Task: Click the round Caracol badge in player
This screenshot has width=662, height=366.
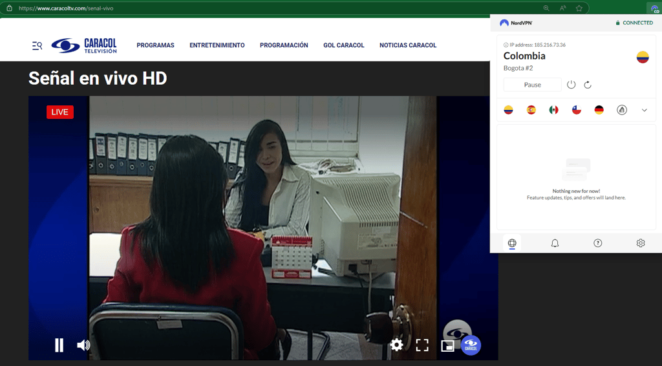Action: 471,345
